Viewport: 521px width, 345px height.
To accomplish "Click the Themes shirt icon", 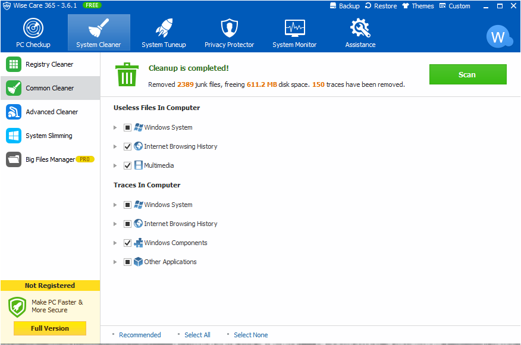I will click(406, 5).
